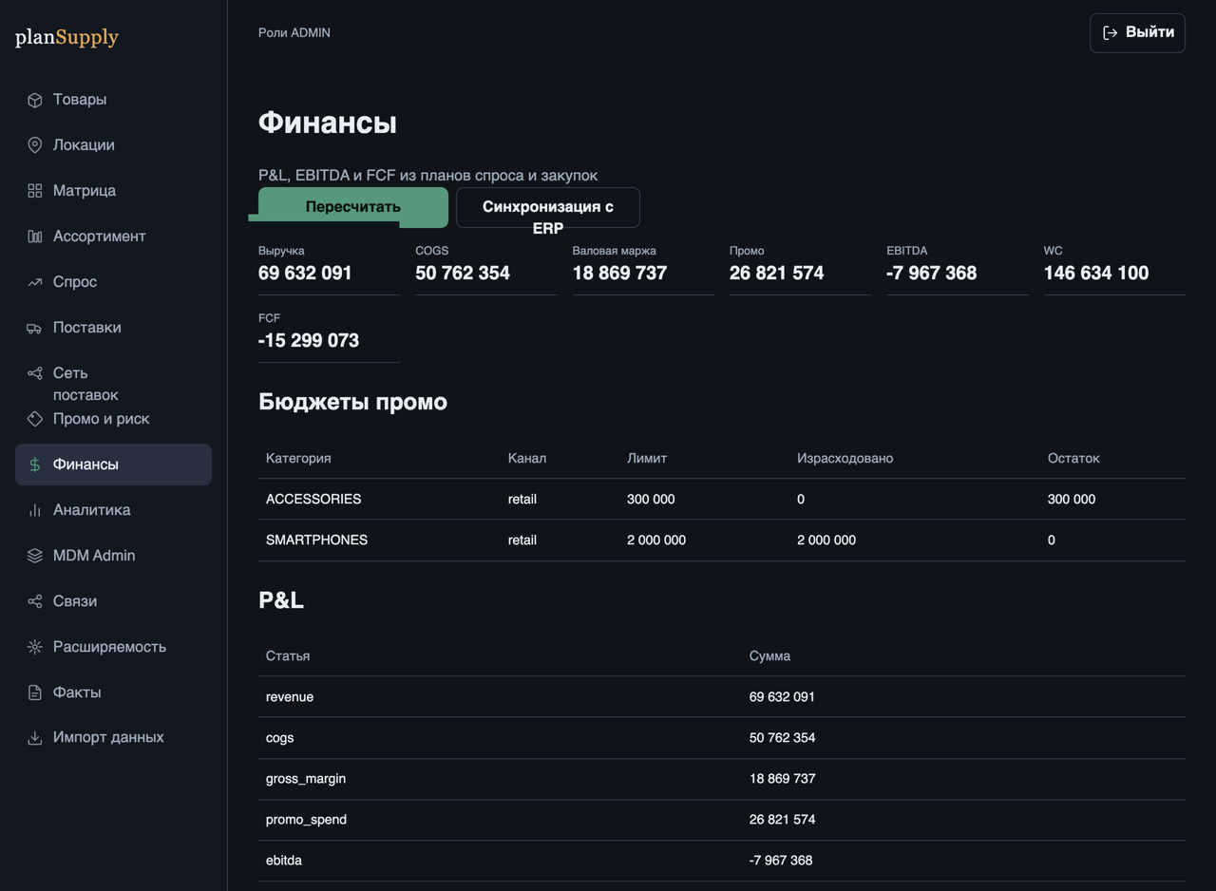Click the Ассортимент columns icon

tap(35, 237)
